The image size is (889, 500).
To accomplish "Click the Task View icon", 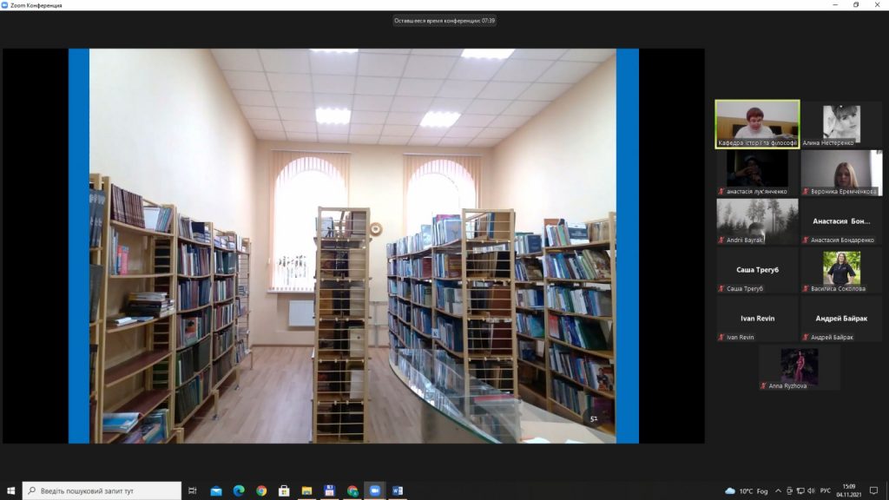I will pyautogui.click(x=193, y=490).
